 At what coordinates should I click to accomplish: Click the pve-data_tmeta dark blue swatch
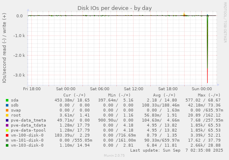point(7,120)
